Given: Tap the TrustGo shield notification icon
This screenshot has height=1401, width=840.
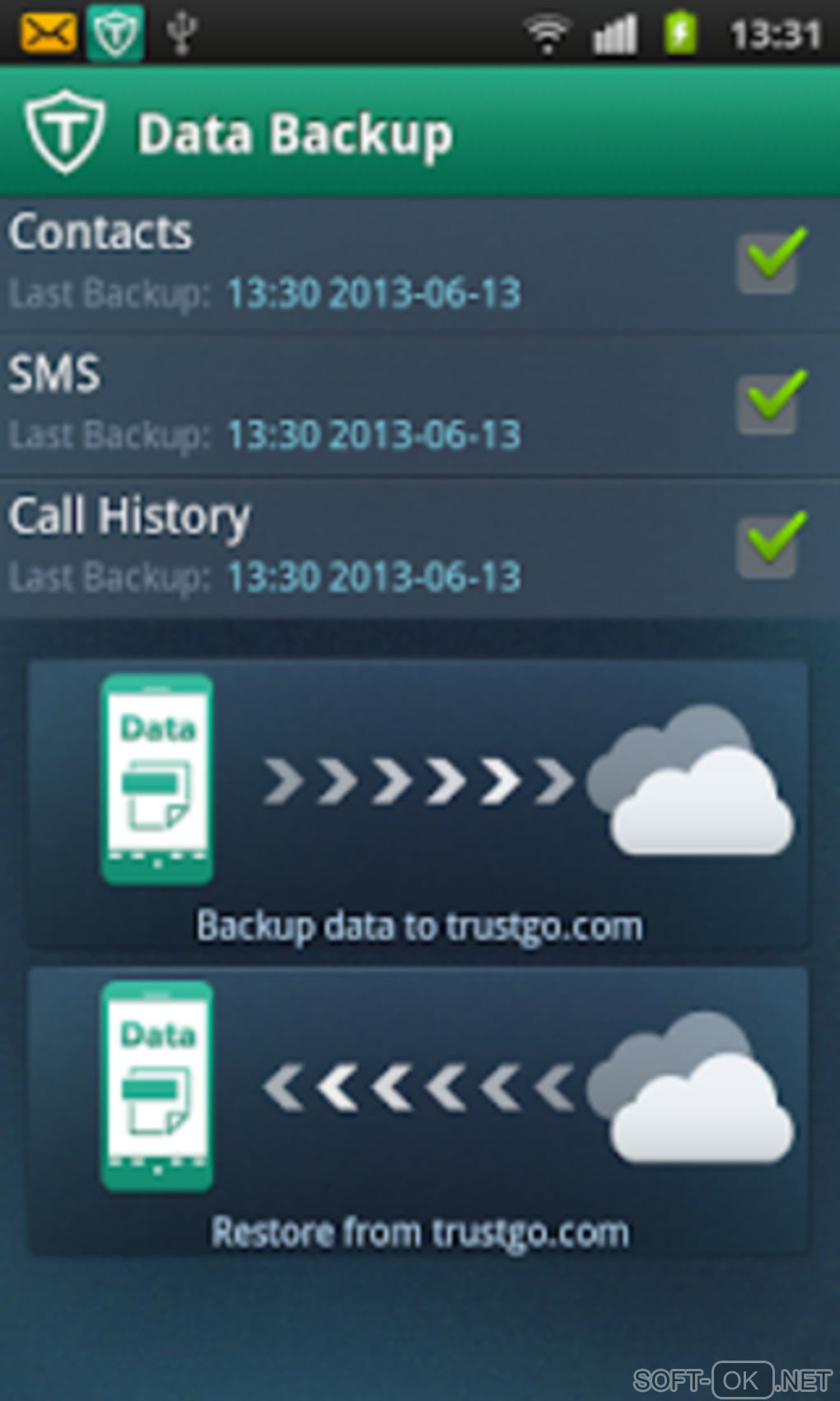Looking at the screenshot, I should click(x=115, y=33).
